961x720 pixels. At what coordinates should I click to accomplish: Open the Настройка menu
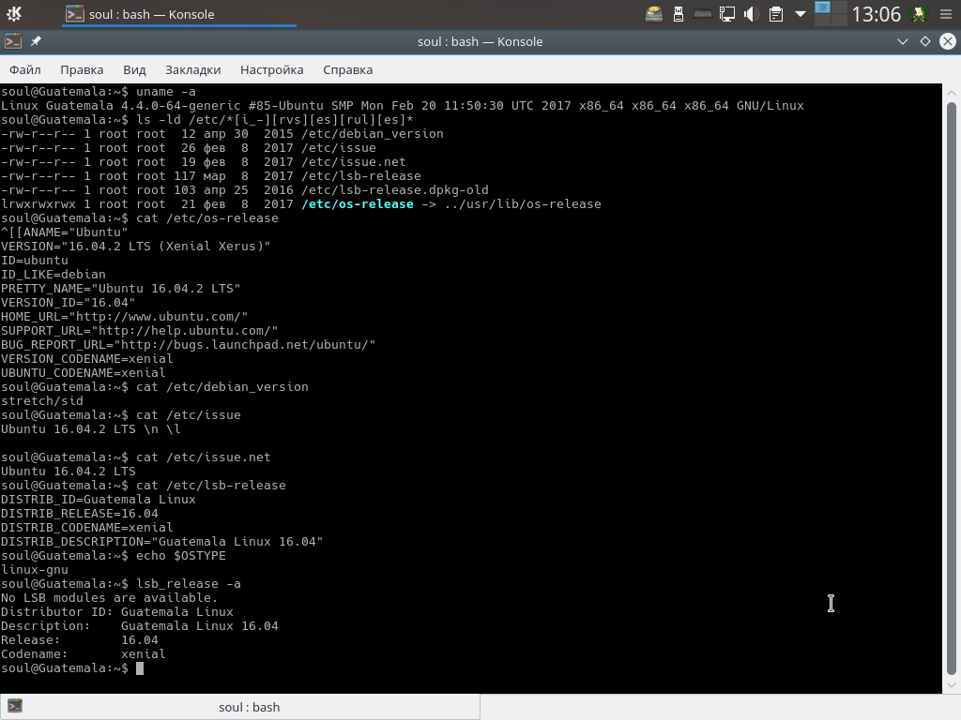point(271,69)
